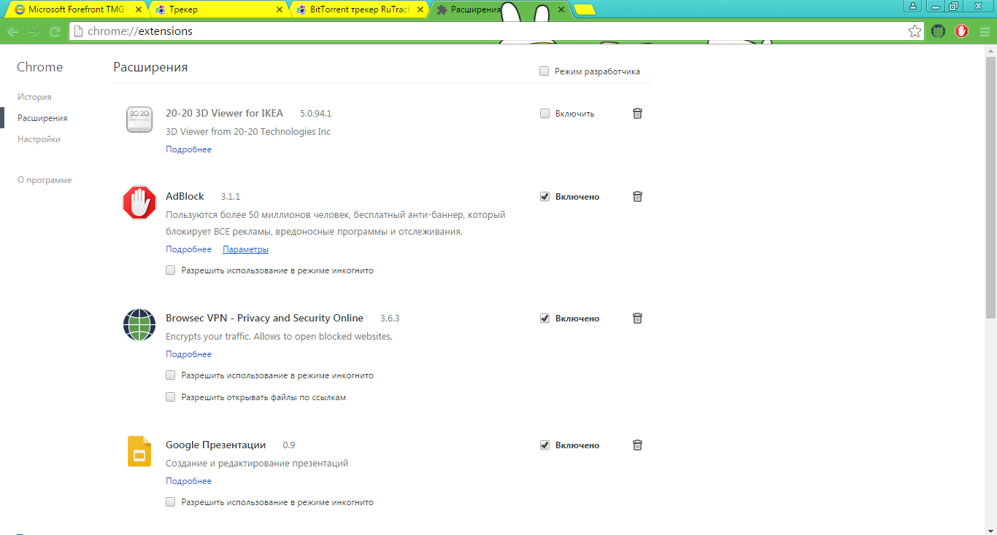Click the user profile icon in title bar
This screenshot has height=535, width=997.
coord(912,6)
